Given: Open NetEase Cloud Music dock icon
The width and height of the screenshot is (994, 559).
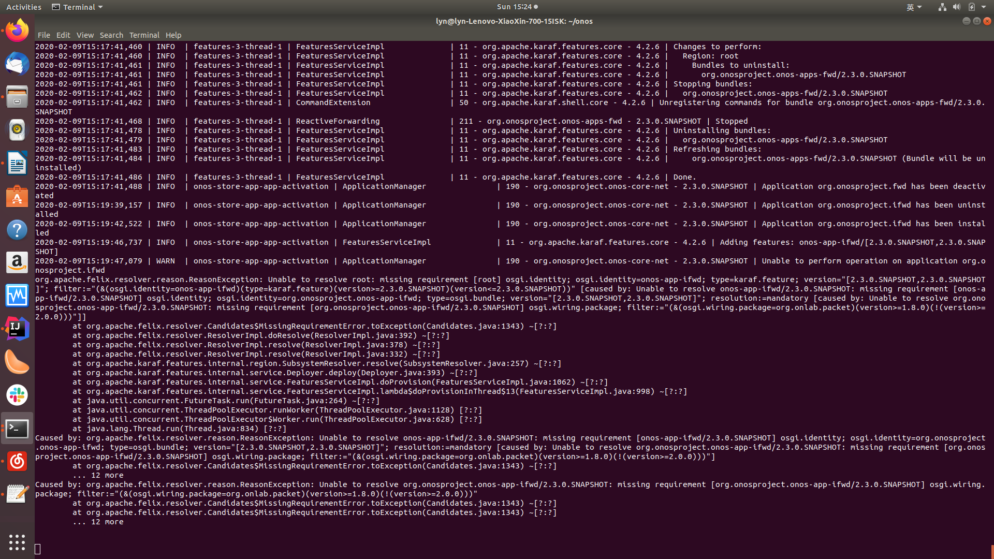Looking at the screenshot, I should [17, 461].
